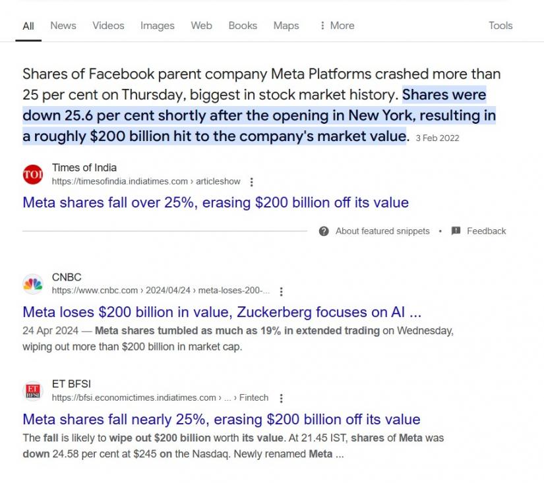544x483 pixels.
Task: Click the Times of India favicon
Action: [32, 175]
